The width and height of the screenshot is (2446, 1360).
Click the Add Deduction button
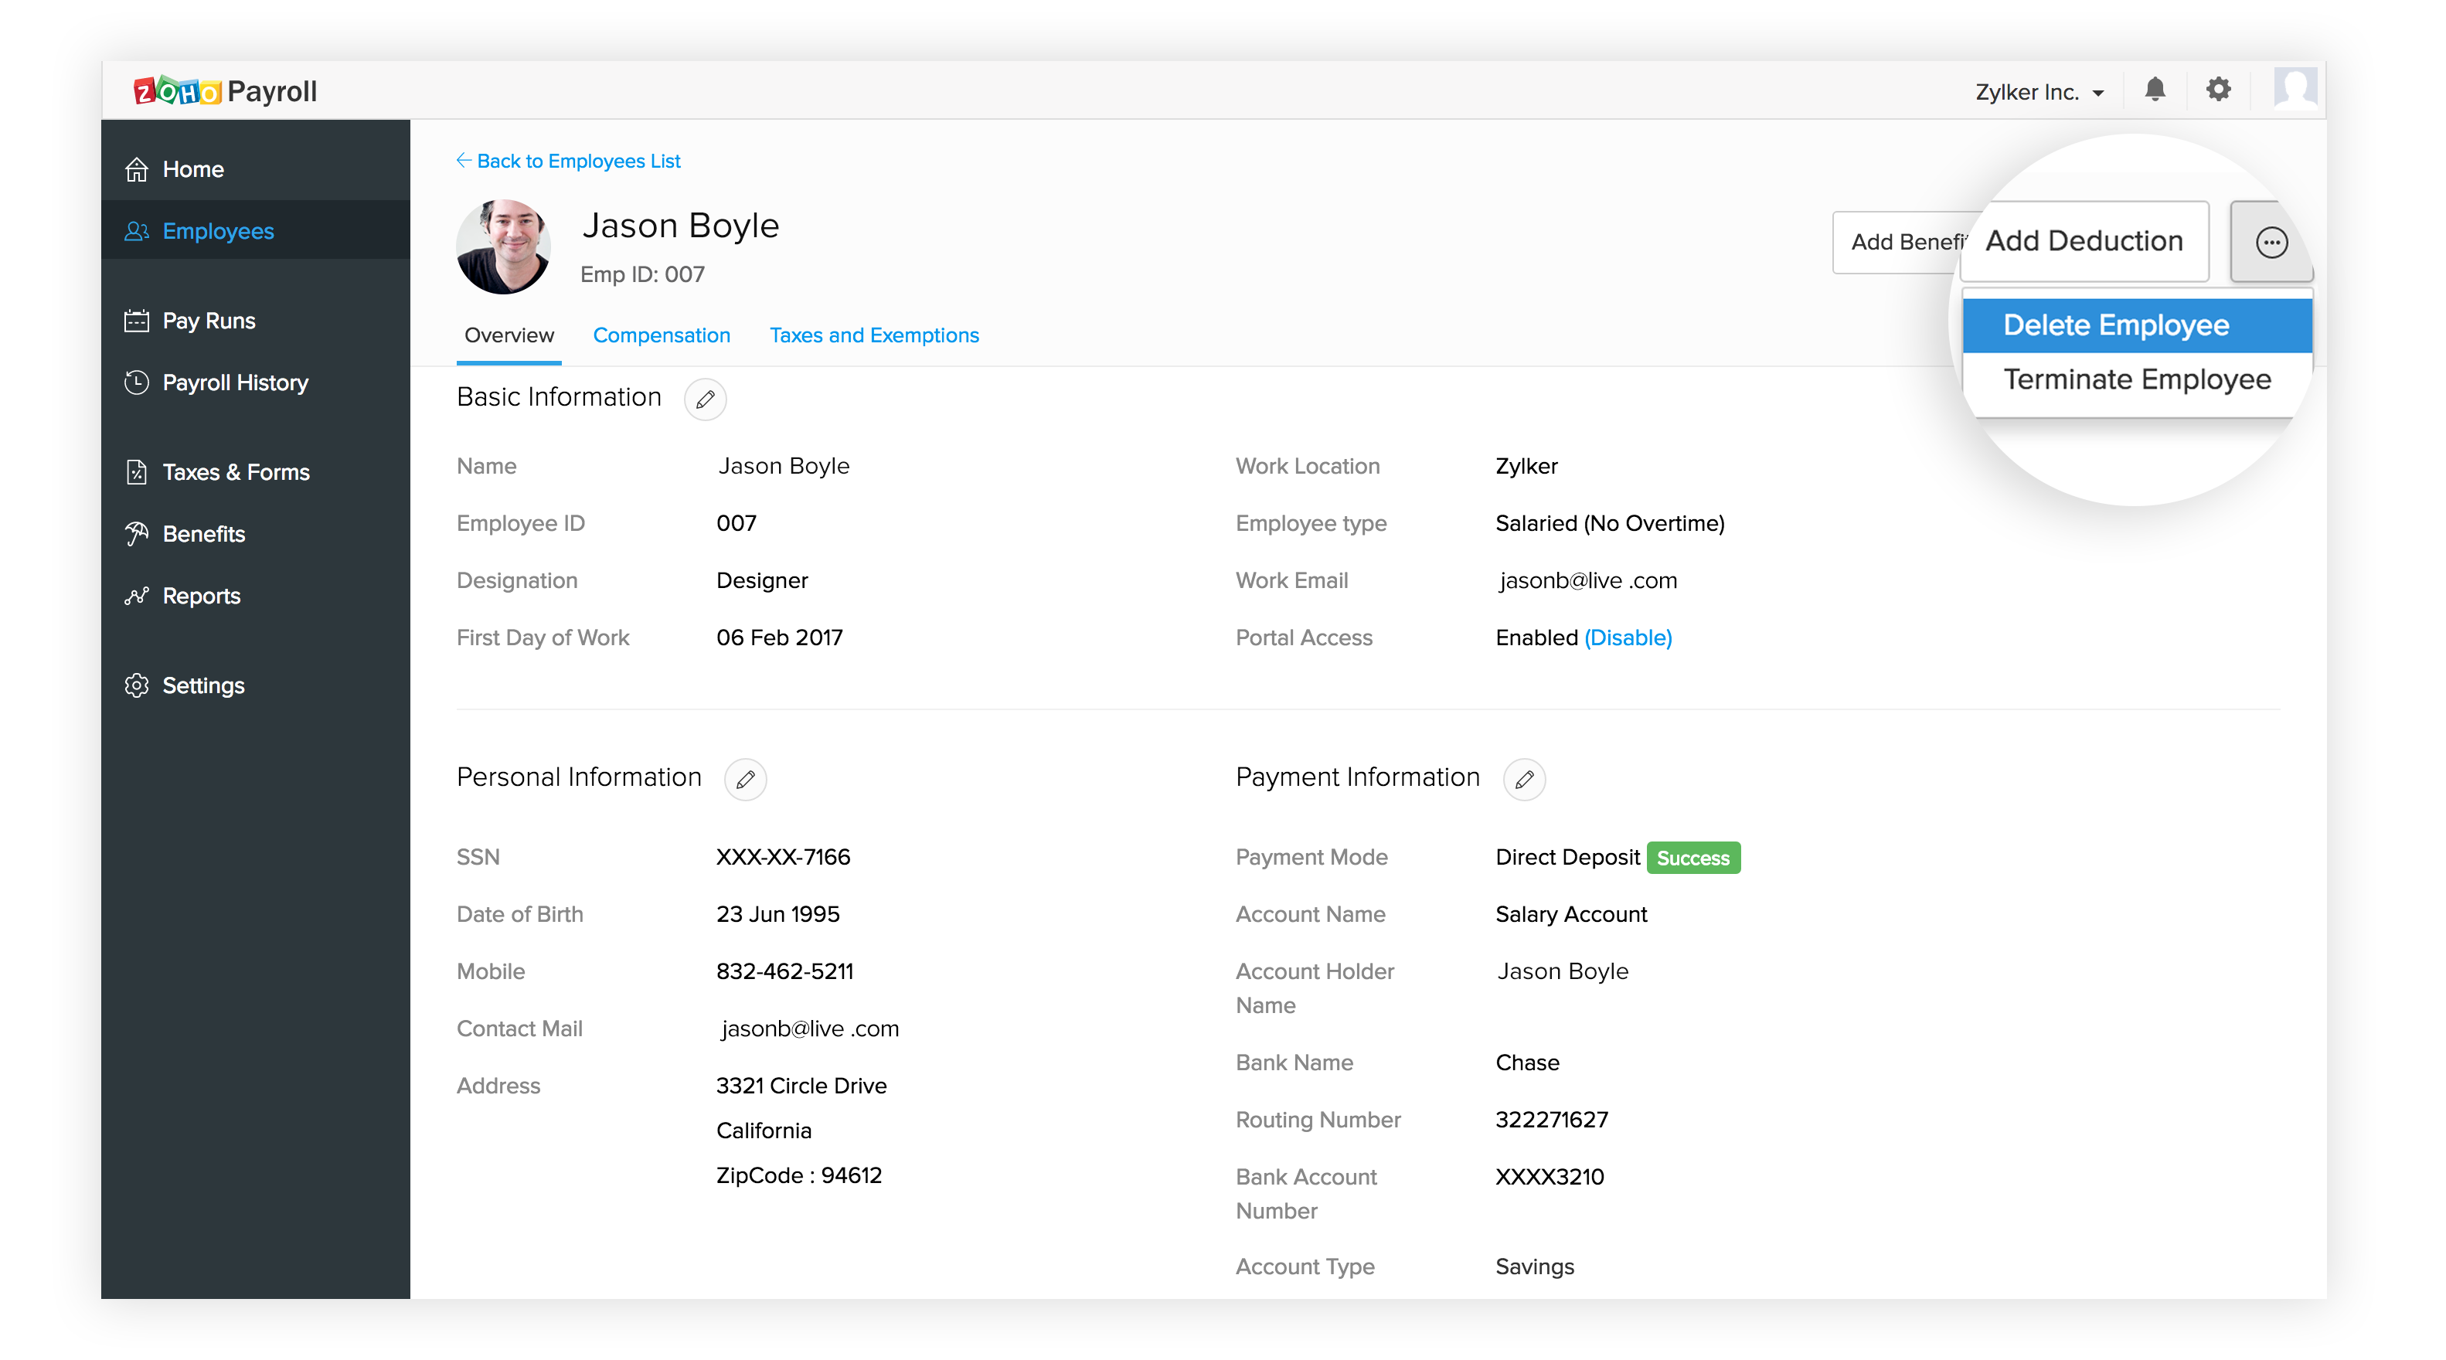2086,240
